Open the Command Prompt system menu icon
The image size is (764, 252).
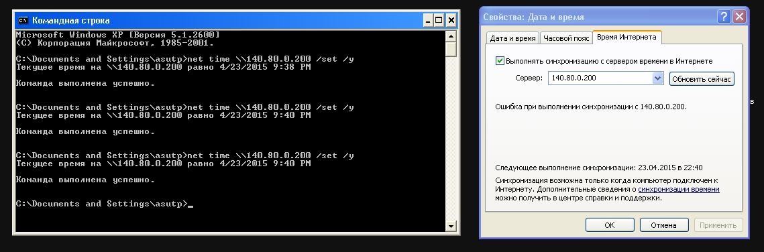coord(22,20)
